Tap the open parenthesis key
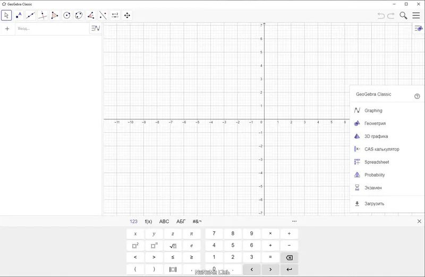This screenshot has height=277, width=425. tap(135, 269)
